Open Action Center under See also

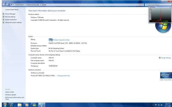pos(10,92)
